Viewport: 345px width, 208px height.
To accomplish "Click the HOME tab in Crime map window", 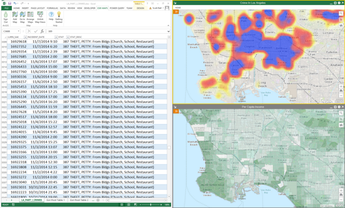I will coord(178,8).
